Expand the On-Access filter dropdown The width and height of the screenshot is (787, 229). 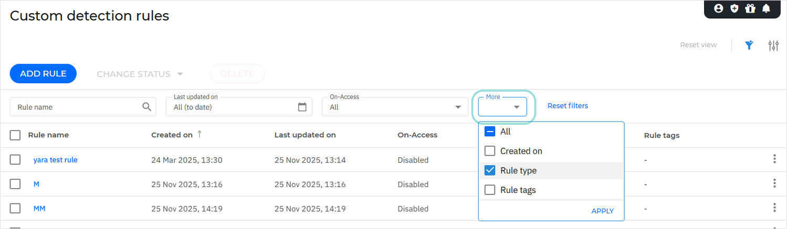tap(457, 107)
